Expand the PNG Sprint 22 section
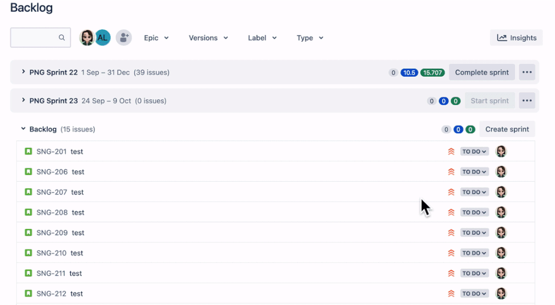Screen dimensions: 555x305 click(x=23, y=72)
